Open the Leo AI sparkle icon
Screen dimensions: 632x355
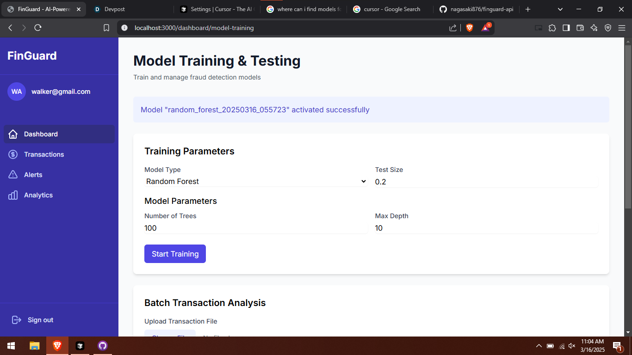[x=594, y=28]
